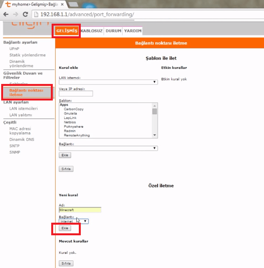Click the Veya IP adresi input field
The width and height of the screenshot is (264, 268).
[x=76, y=93]
